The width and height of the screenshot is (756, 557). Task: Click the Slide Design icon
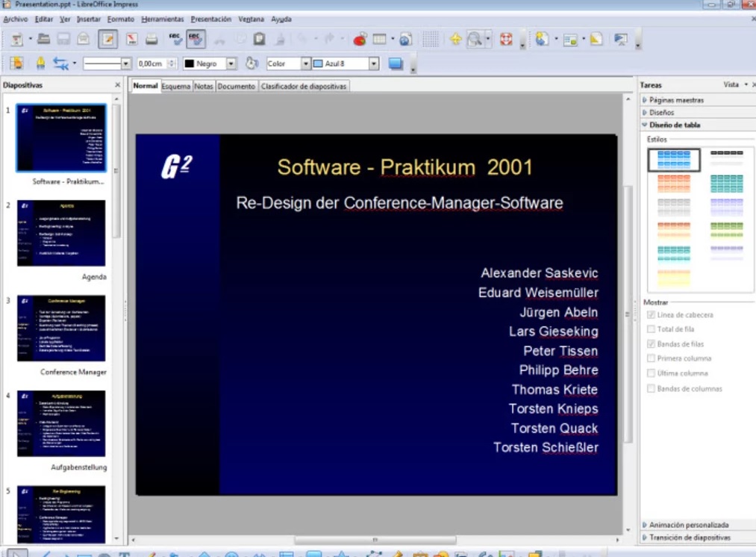[596, 39]
